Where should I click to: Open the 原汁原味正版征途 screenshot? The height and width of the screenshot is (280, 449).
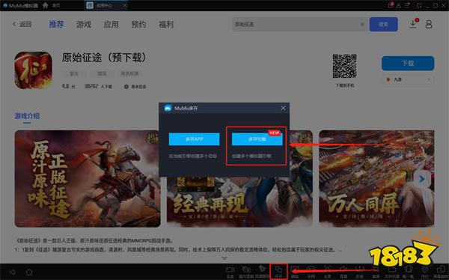pyautogui.click(x=88, y=178)
